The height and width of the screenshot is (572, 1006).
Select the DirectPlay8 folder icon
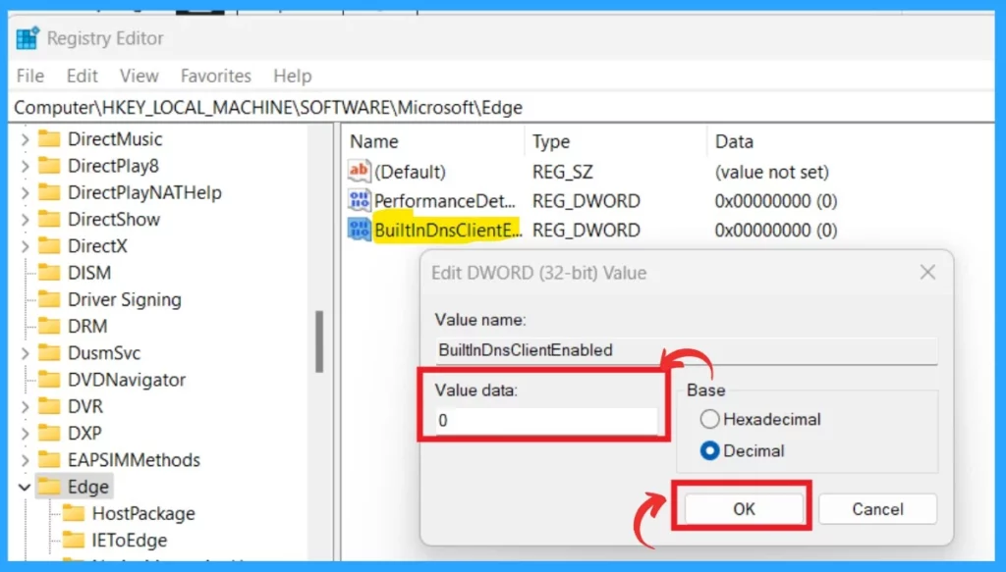(49, 165)
